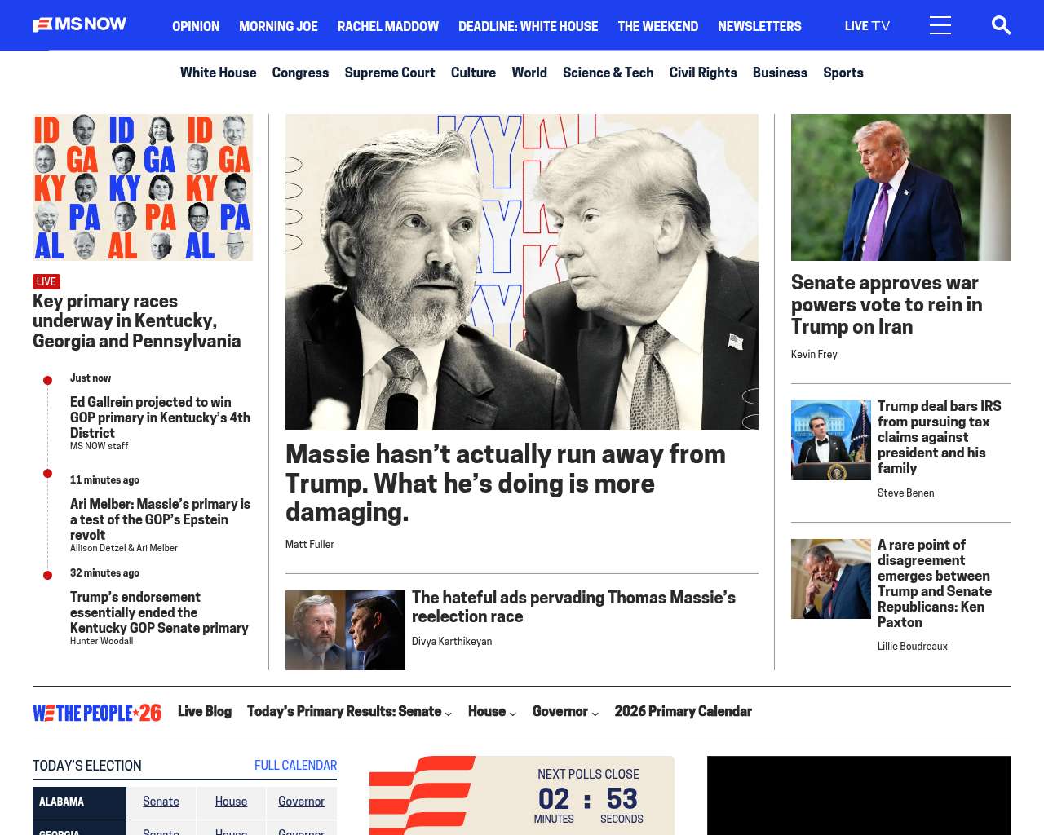Open the 2026 Primary Calendar link
1044x835 pixels.
tap(683, 711)
